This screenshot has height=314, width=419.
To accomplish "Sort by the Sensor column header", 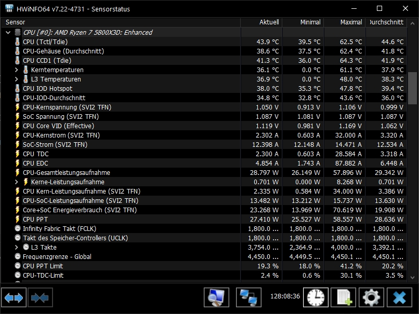I will [x=121, y=22].
